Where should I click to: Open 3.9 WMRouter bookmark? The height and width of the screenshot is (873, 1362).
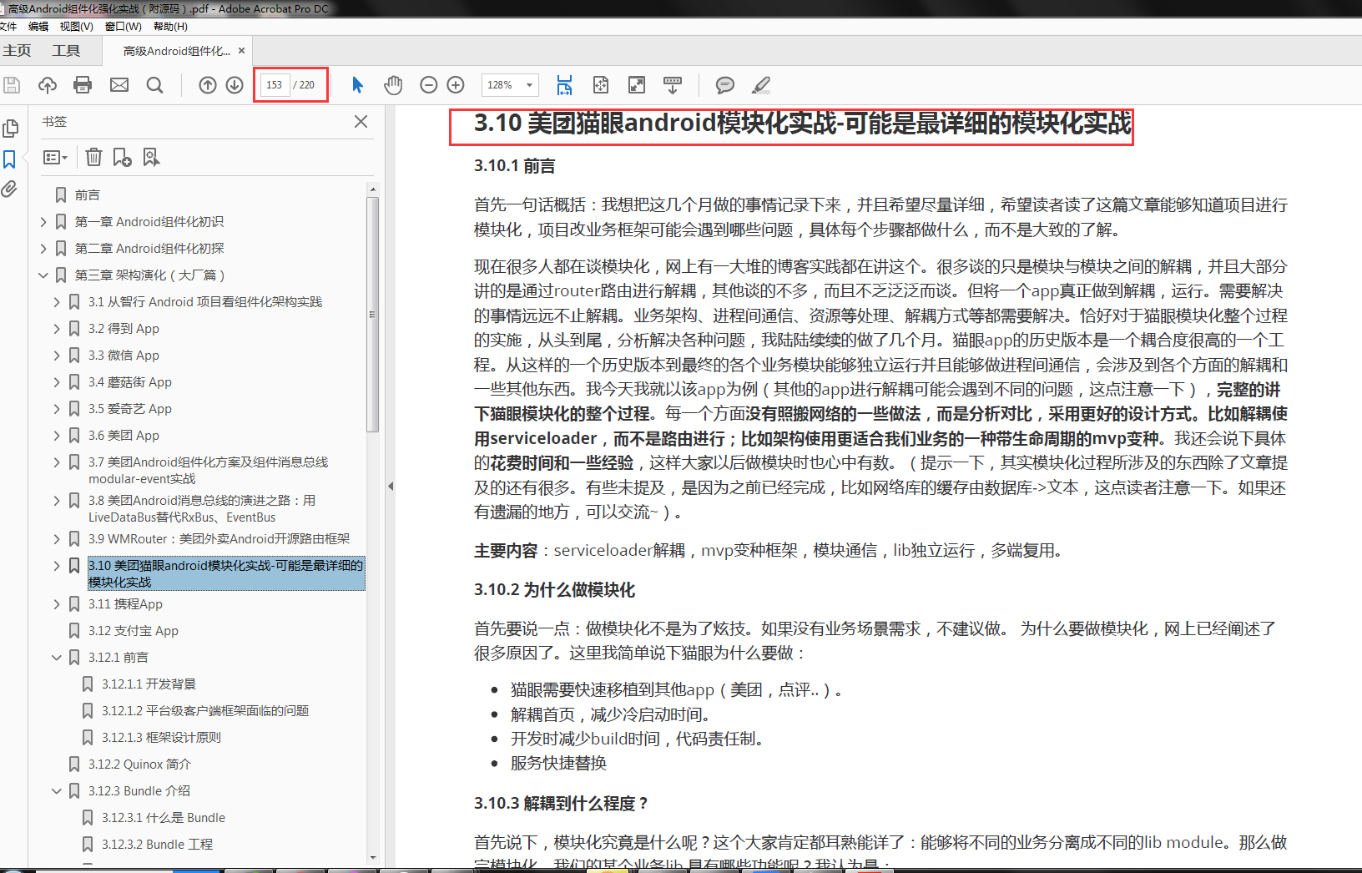pyautogui.click(x=219, y=539)
